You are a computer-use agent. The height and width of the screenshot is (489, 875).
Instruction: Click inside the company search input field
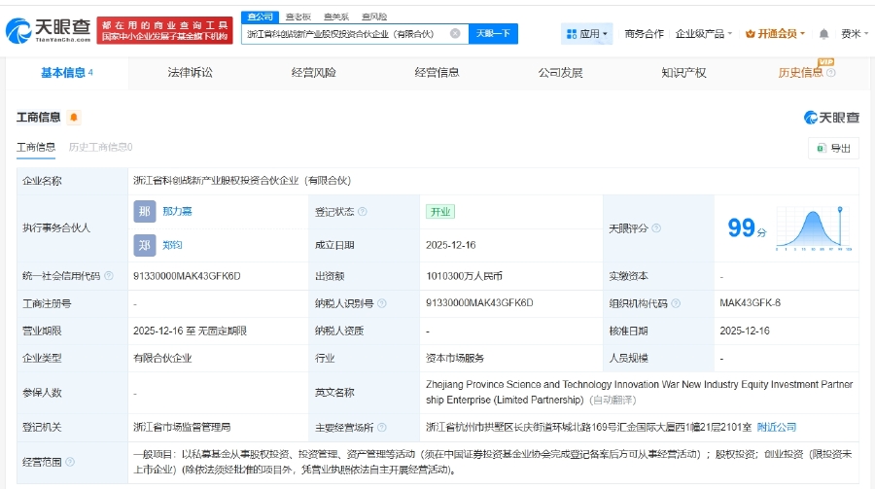tap(345, 33)
